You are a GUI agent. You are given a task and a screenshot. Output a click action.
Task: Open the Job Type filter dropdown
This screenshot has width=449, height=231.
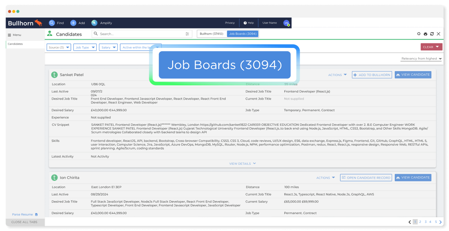click(85, 48)
